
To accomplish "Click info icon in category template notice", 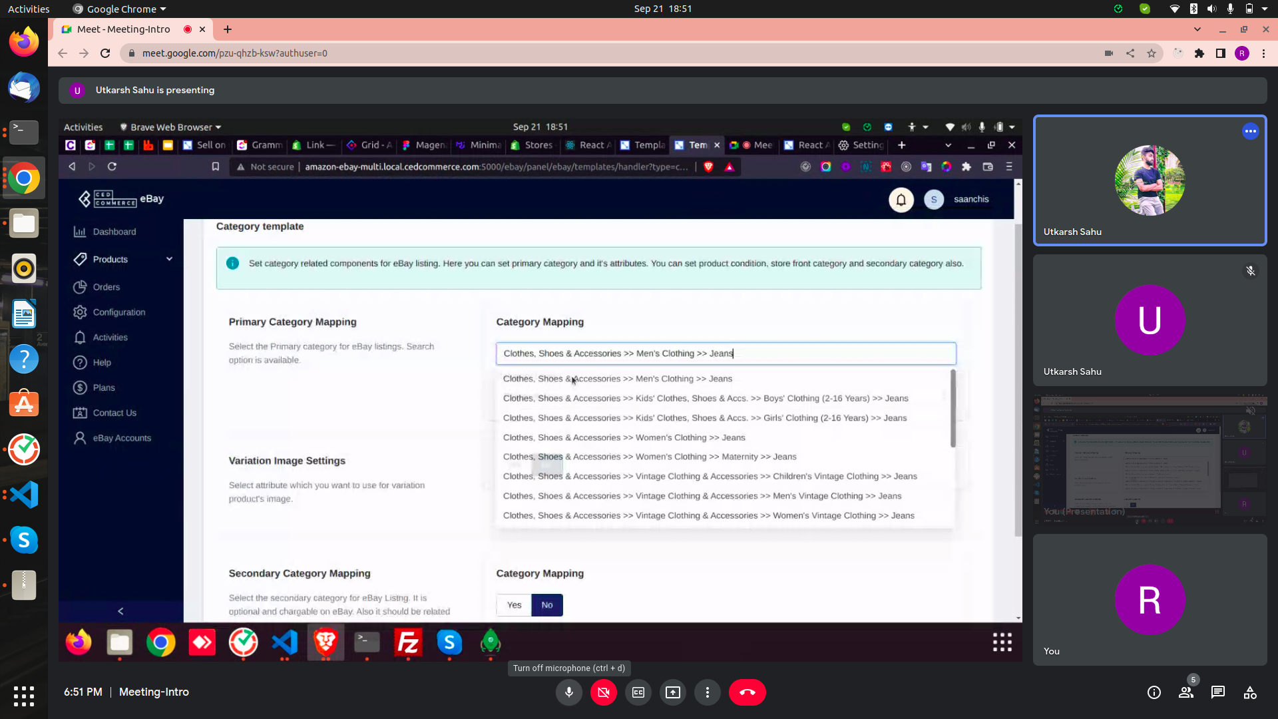I will [232, 264].
